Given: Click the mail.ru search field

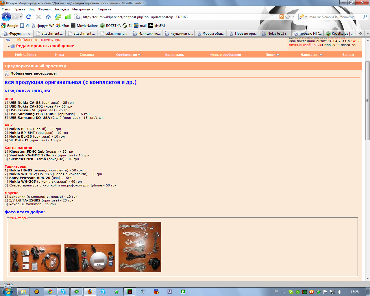Looking at the screenshot, I should [335, 17].
